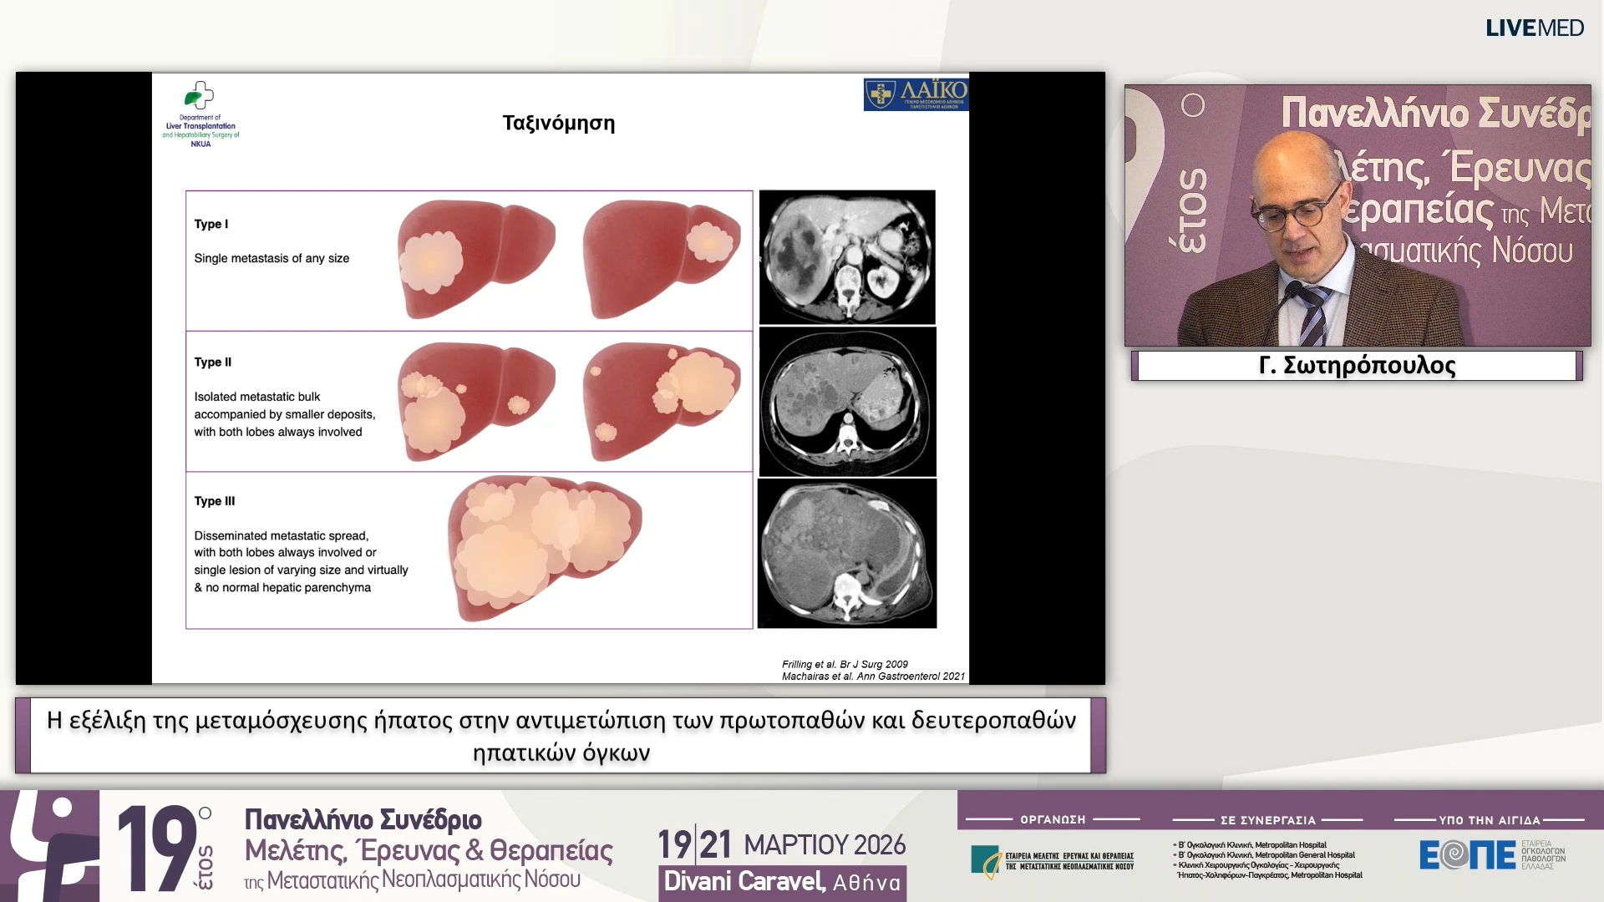Click the speaker name Γ. Σωτηρόπουλος
Viewport: 1604px width, 902px height.
click(1357, 366)
